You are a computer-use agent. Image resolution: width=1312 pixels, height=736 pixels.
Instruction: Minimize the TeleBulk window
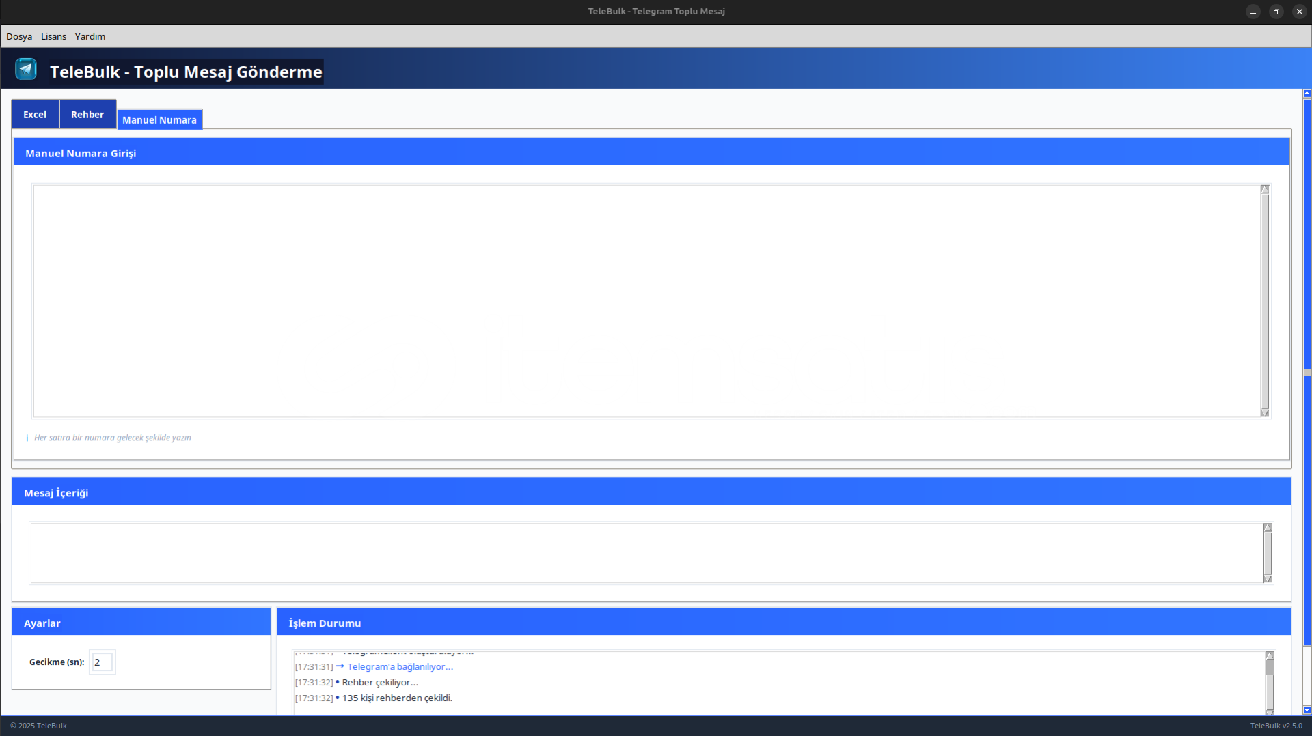(x=1253, y=12)
